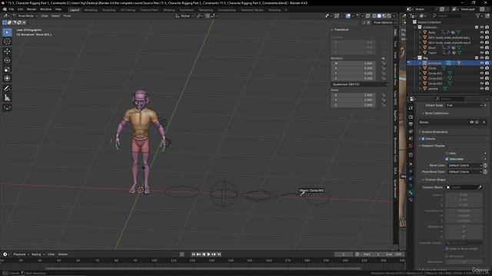This screenshot has height=276, width=492.
Task: Open the Pose Mode dropdown
Action: pyautogui.click(x=25, y=15)
